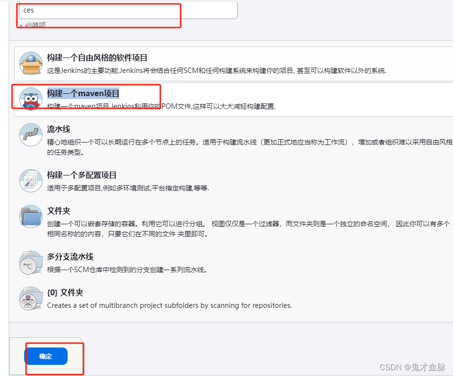Click the {0} 文件夹 organization icon

tap(31, 298)
